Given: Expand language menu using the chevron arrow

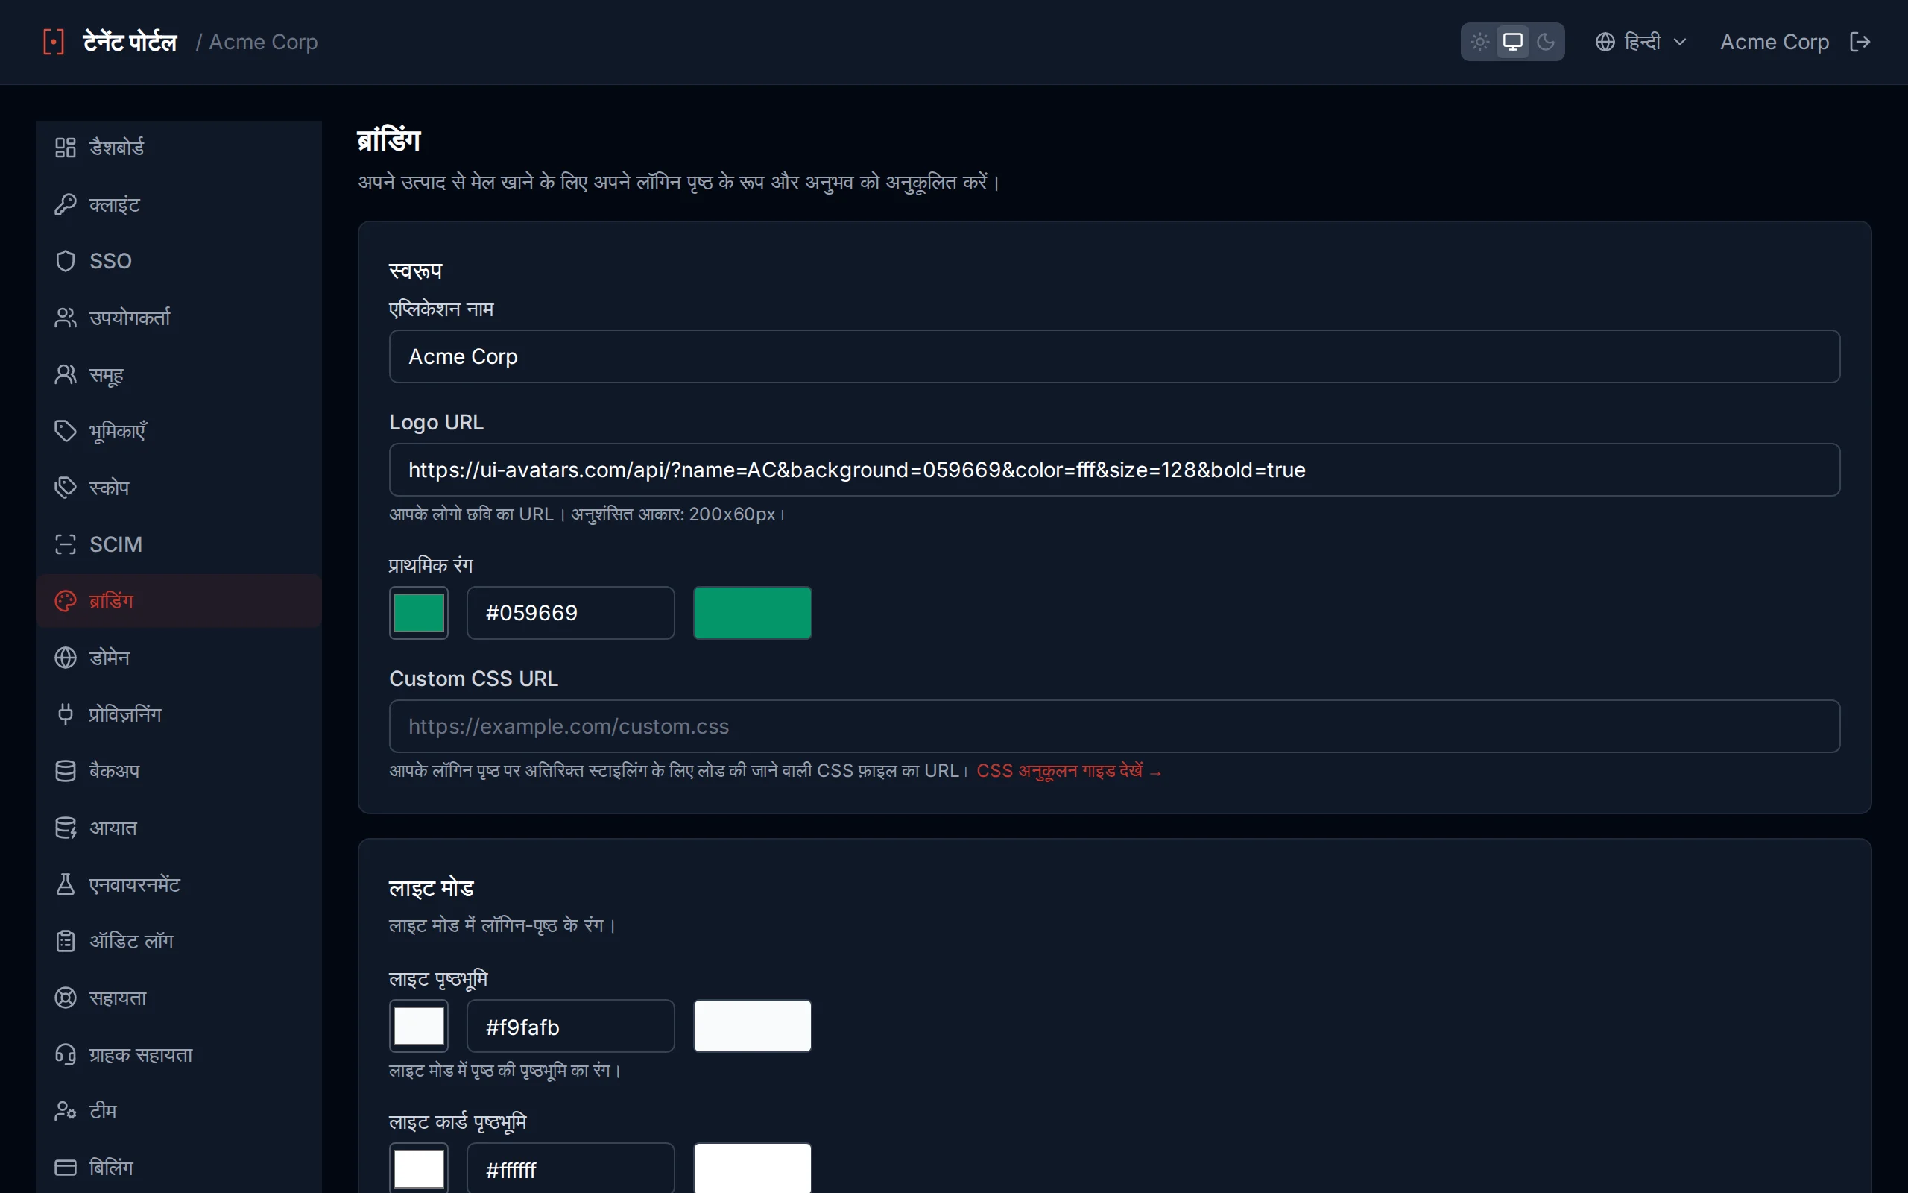Looking at the screenshot, I should click(x=1679, y=42).
